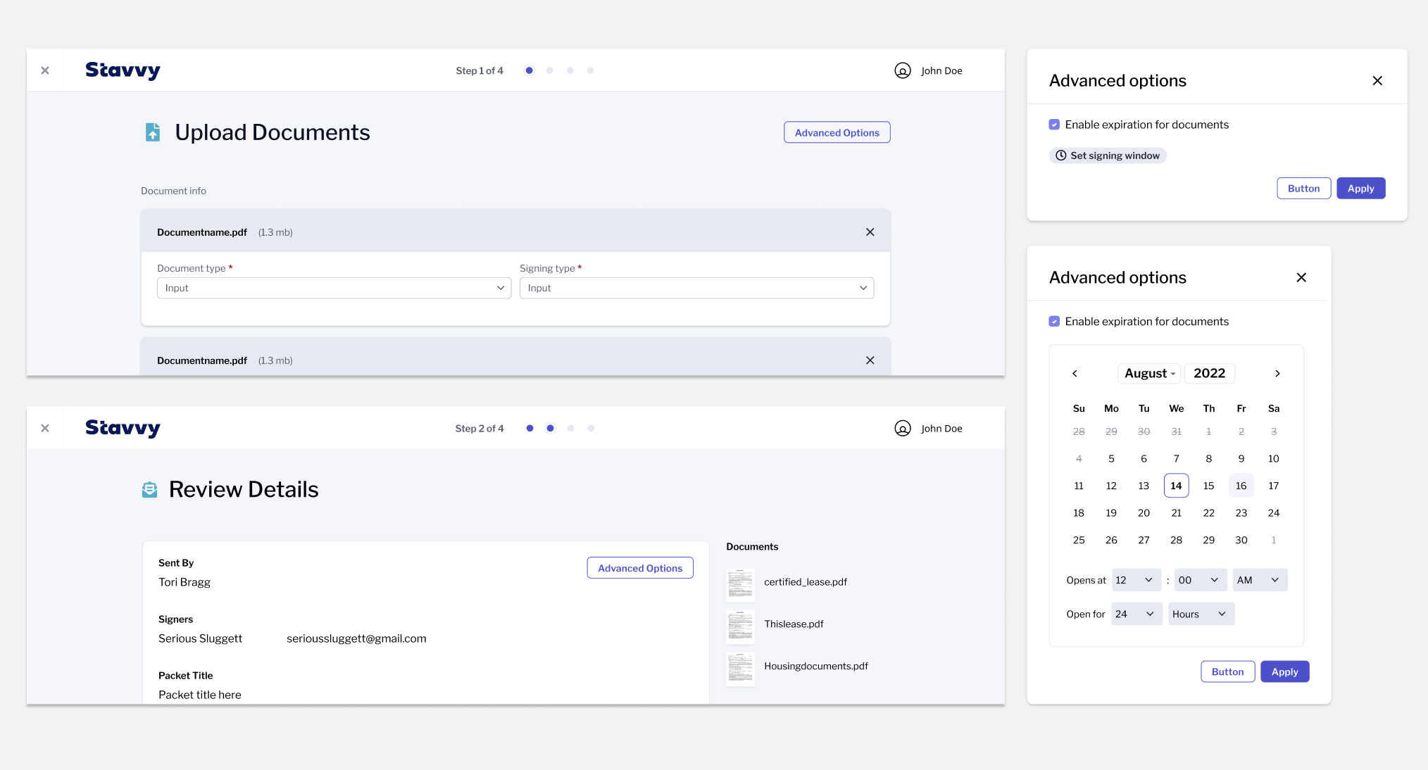Change the Hours unit dropdown
The height and width of the screenshot is (770, 1428).
point(1200,614)
